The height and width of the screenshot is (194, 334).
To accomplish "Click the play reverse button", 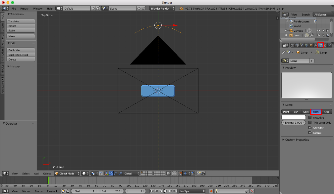I will pos(161,191).
